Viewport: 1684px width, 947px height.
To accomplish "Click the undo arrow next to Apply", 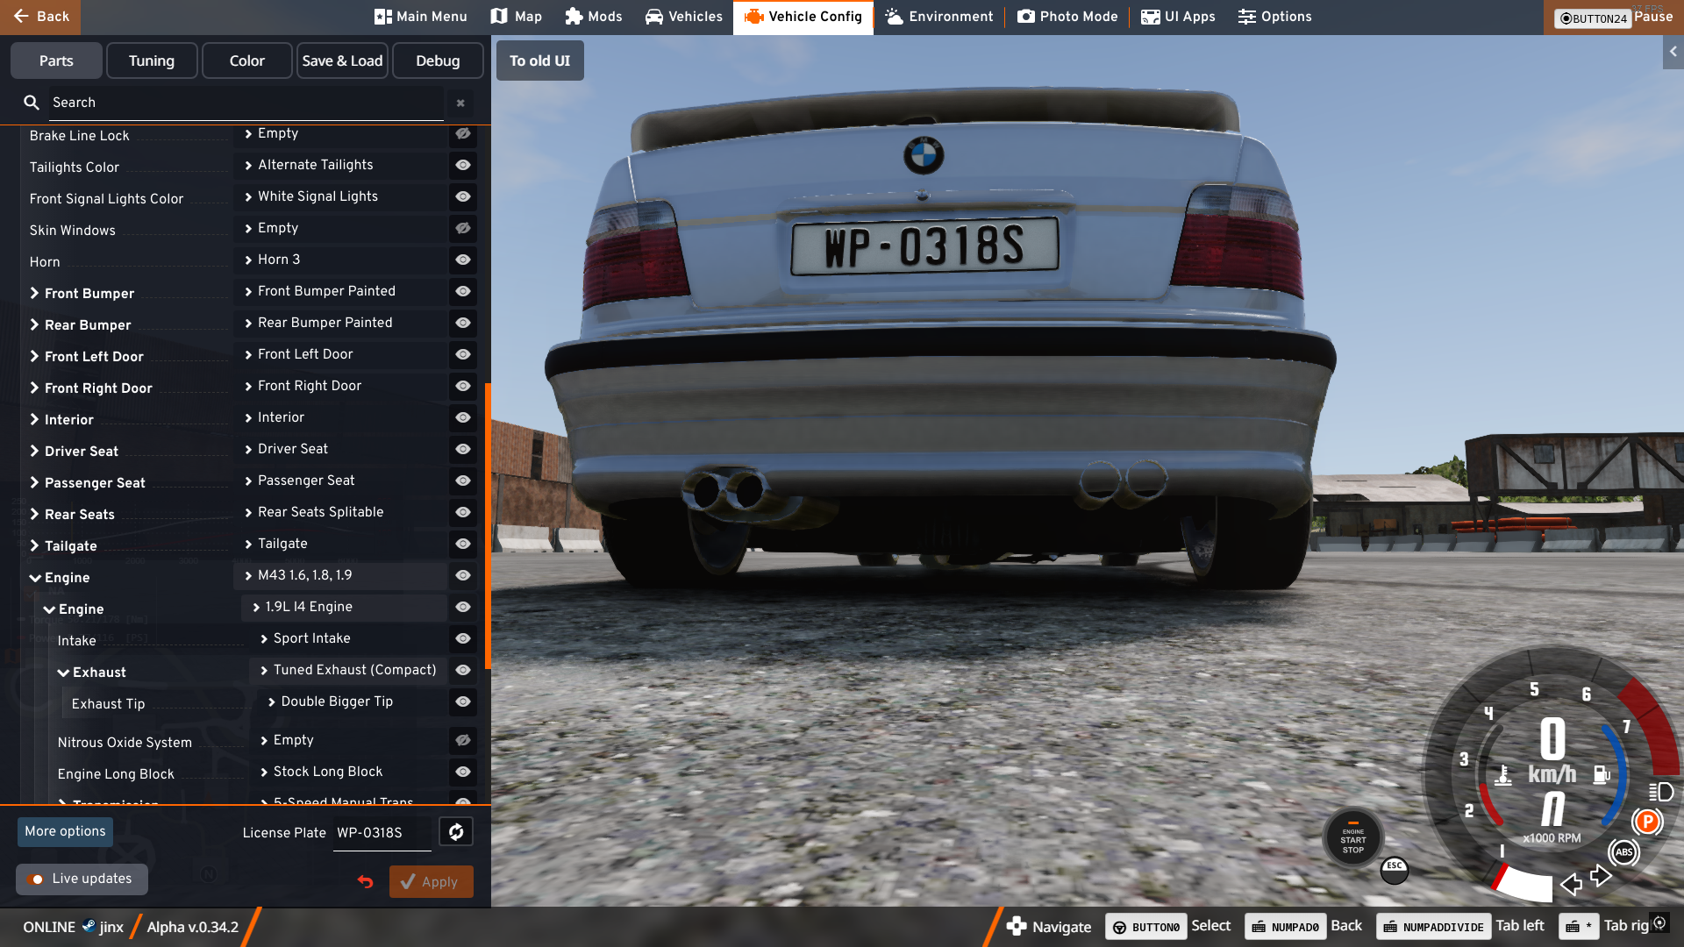I will (x=366, y=882).
